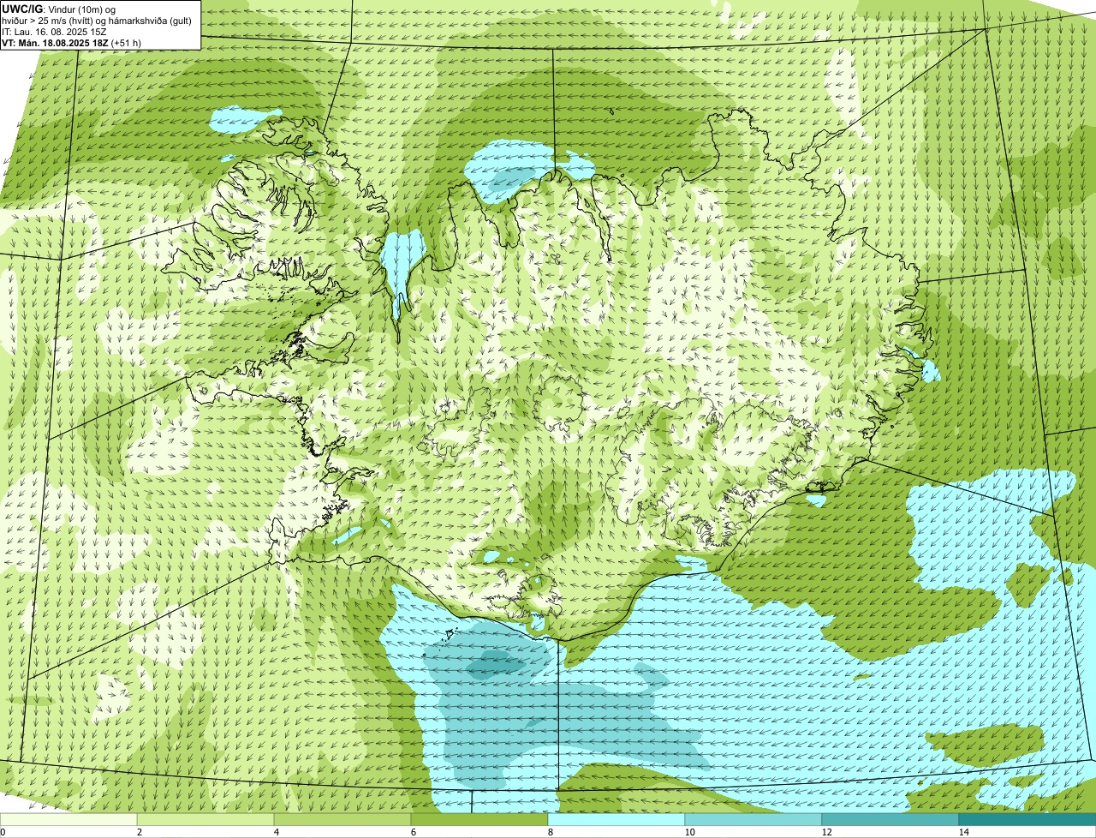Image resolution: width=1096 pixels, height=838 pixels.
Task: Click the 10–12 m/s turquoise legend segment
Action: coord(753,819)
